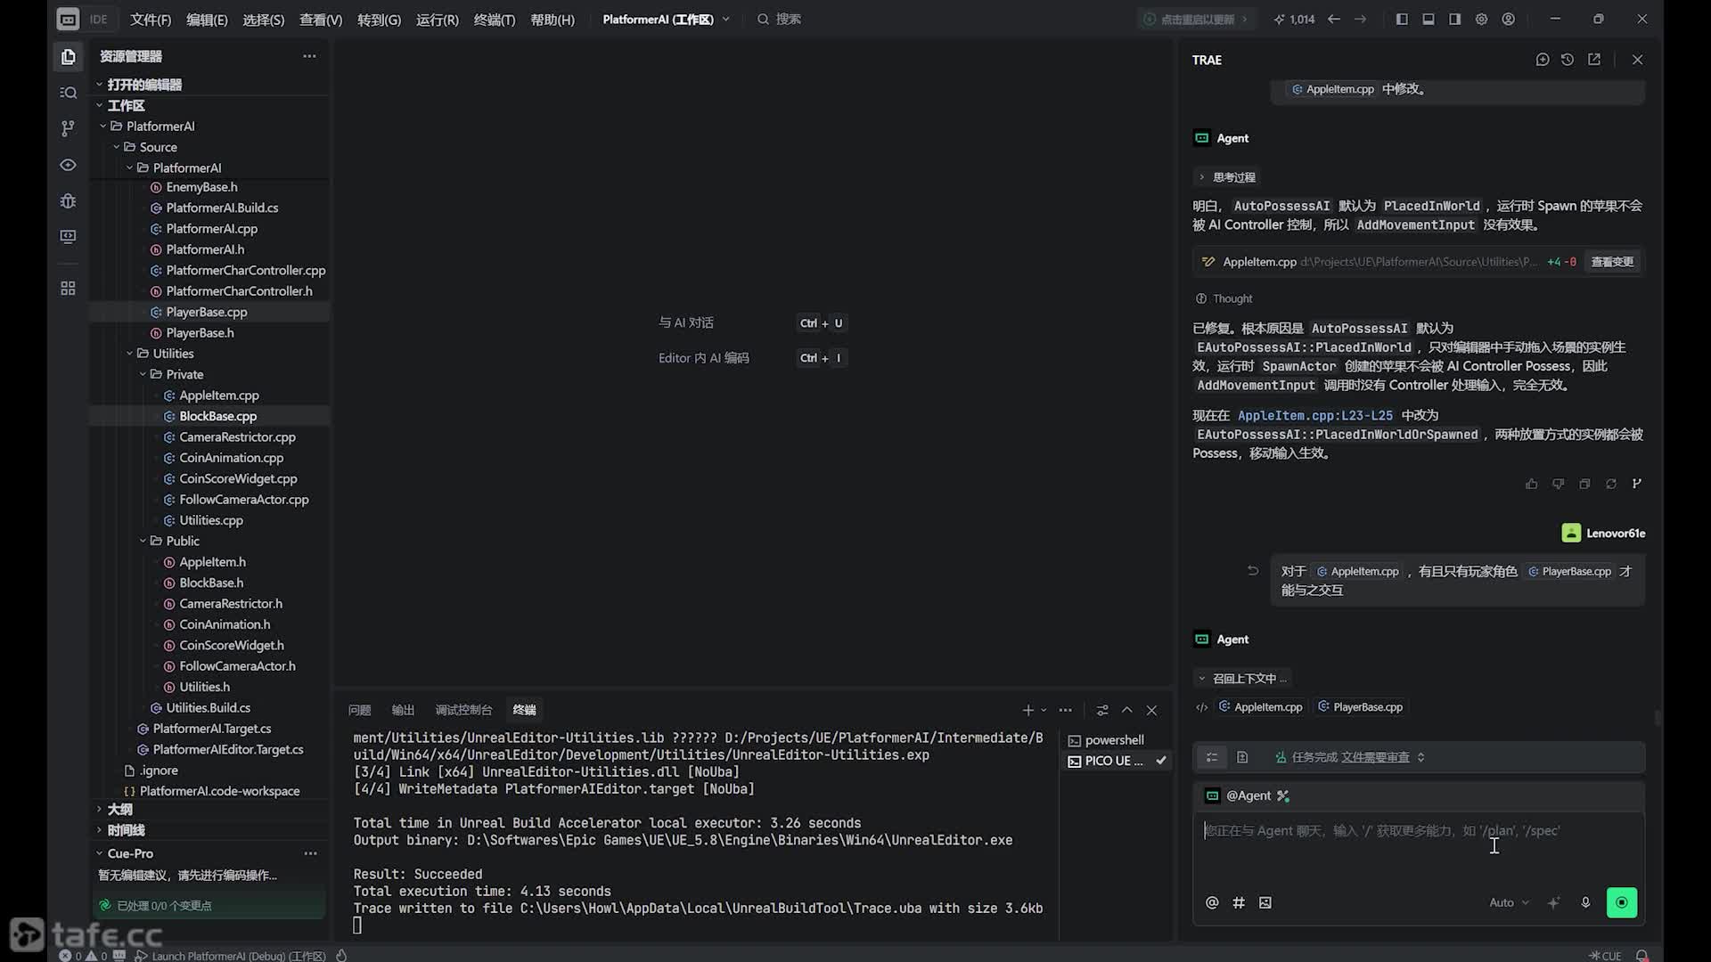The width and height of the screenshot is (1711, 962).
Task: Toggle the right AI sidebar layout
Action: pos(1455,19)
